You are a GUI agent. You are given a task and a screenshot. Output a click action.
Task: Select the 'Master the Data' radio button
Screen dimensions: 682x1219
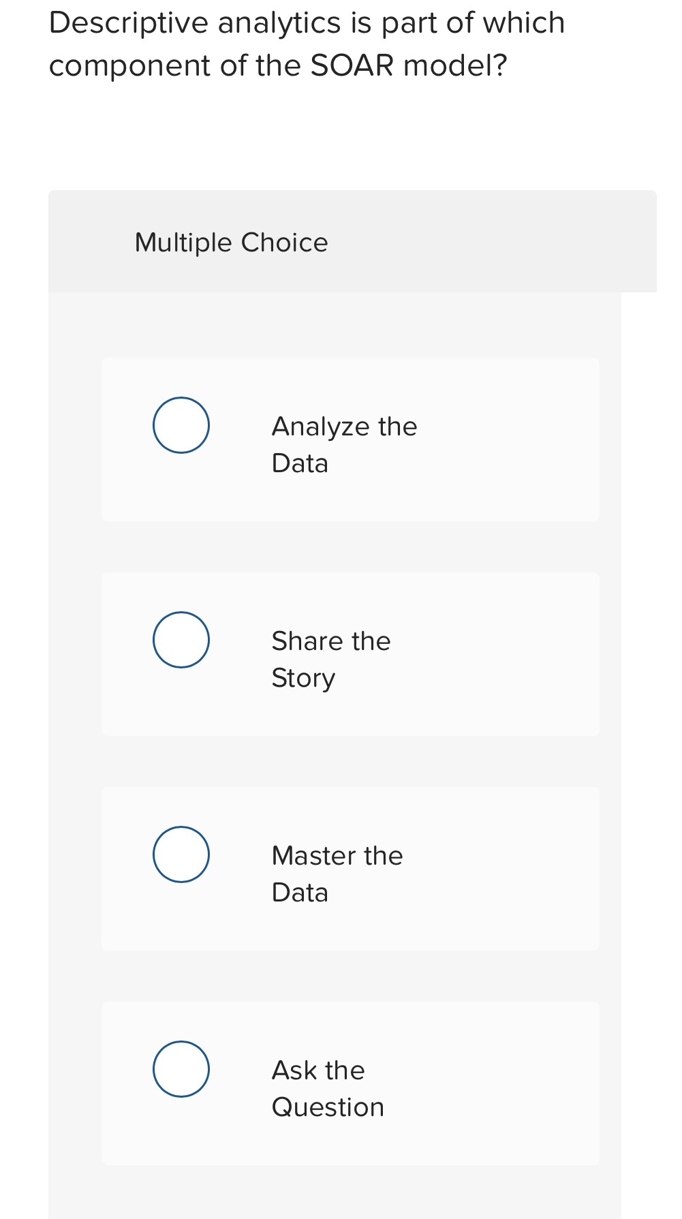click(x=181, y=854)
